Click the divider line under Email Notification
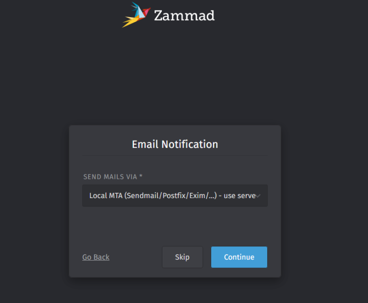This screenshot has height=303, width=368. click(x=175, y=156)
